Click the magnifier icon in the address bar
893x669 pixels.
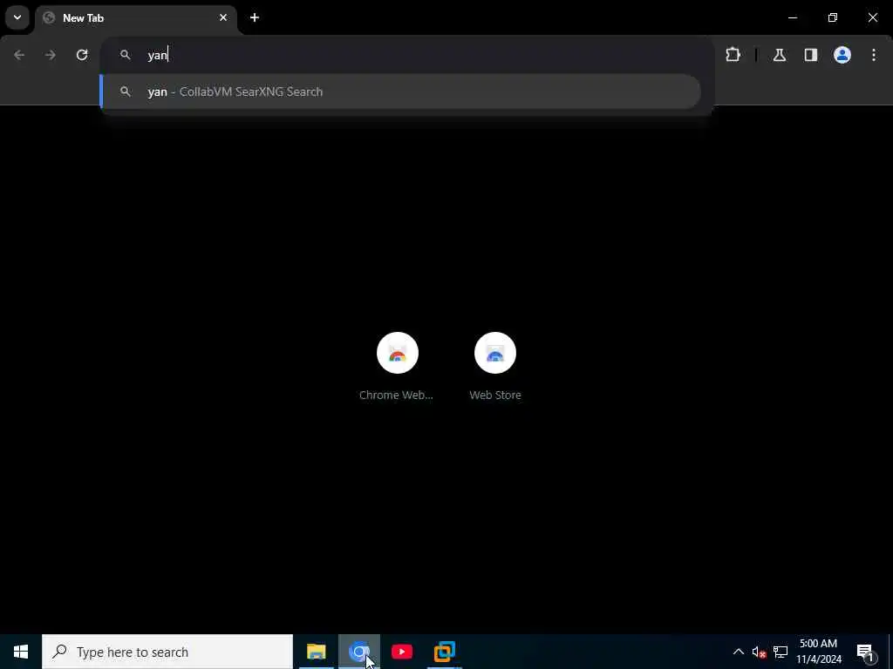coord(126,55)
